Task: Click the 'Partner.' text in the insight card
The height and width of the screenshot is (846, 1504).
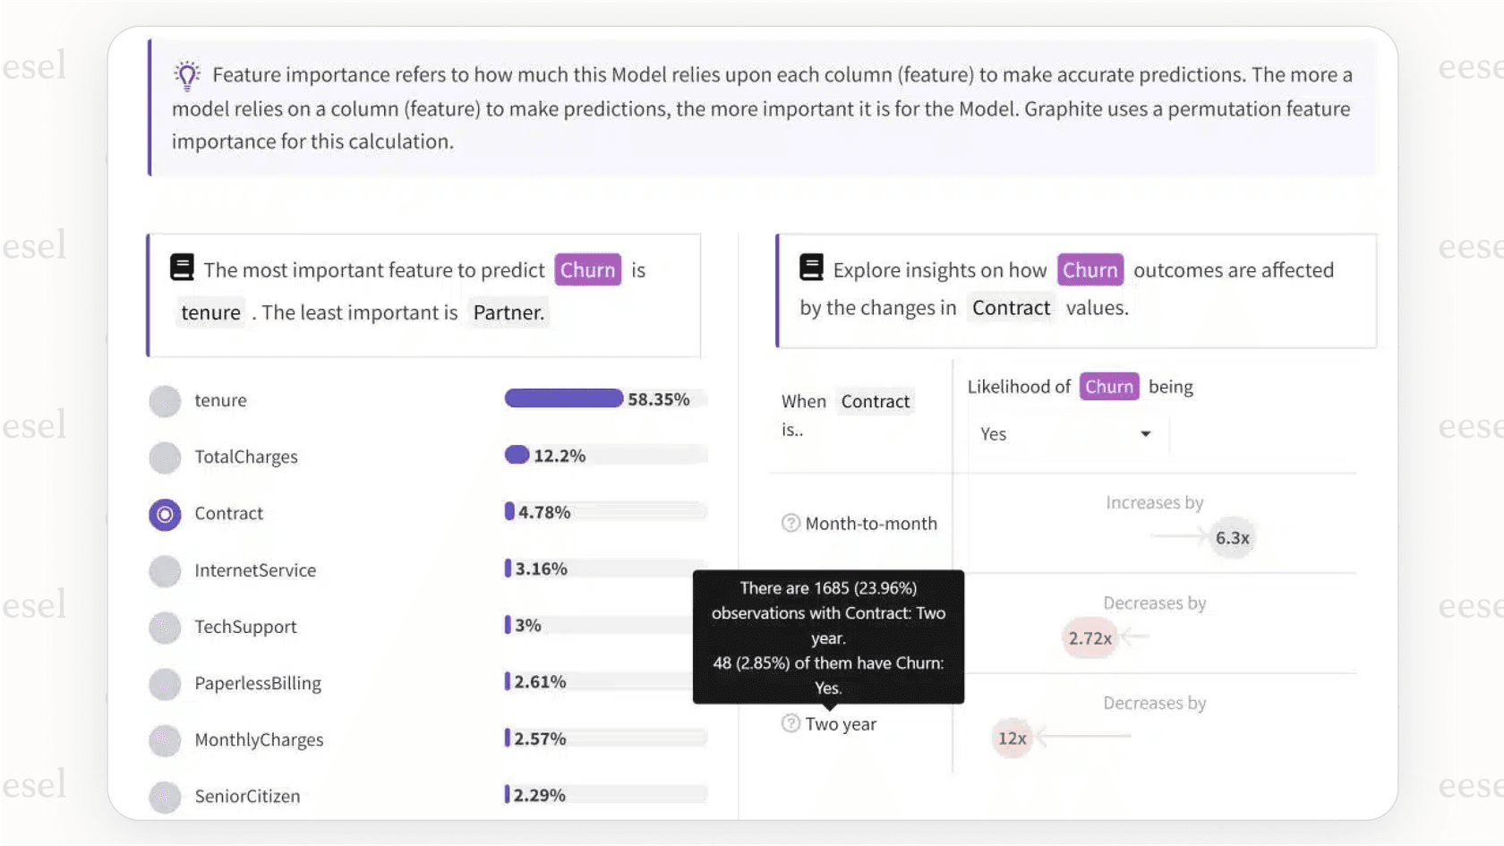Action: coord(508,312)
